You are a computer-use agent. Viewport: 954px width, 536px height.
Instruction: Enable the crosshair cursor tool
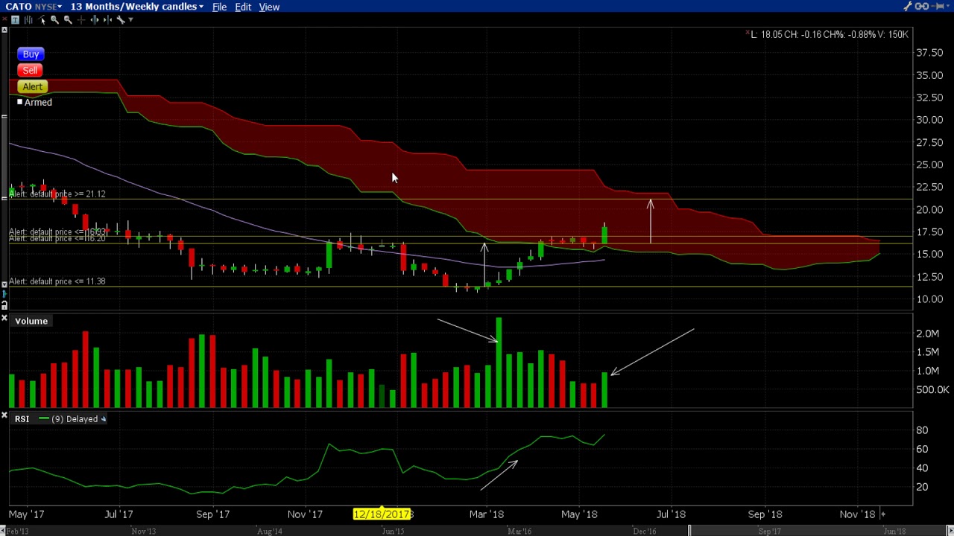click(x=81, y=19)
